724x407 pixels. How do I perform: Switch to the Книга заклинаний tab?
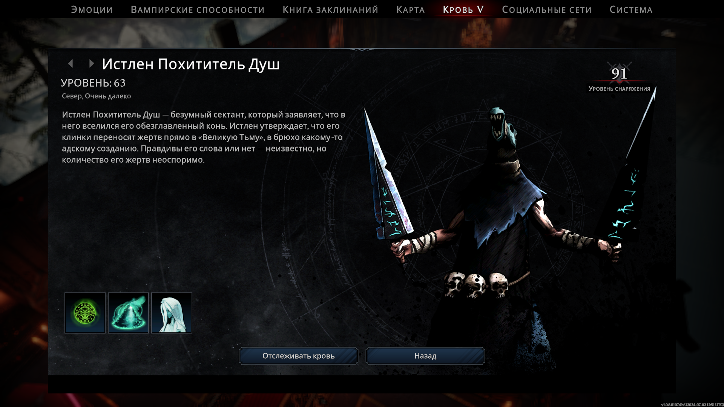point(330,10)
